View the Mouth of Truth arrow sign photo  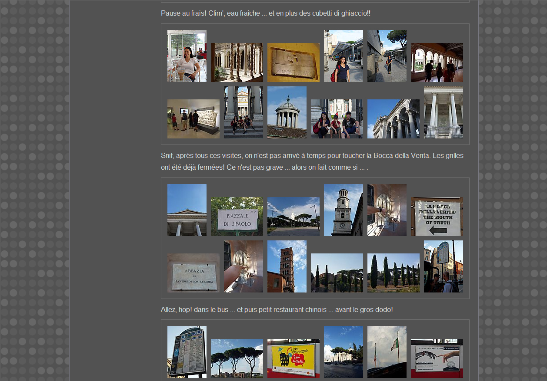click(x=437, y=217)
